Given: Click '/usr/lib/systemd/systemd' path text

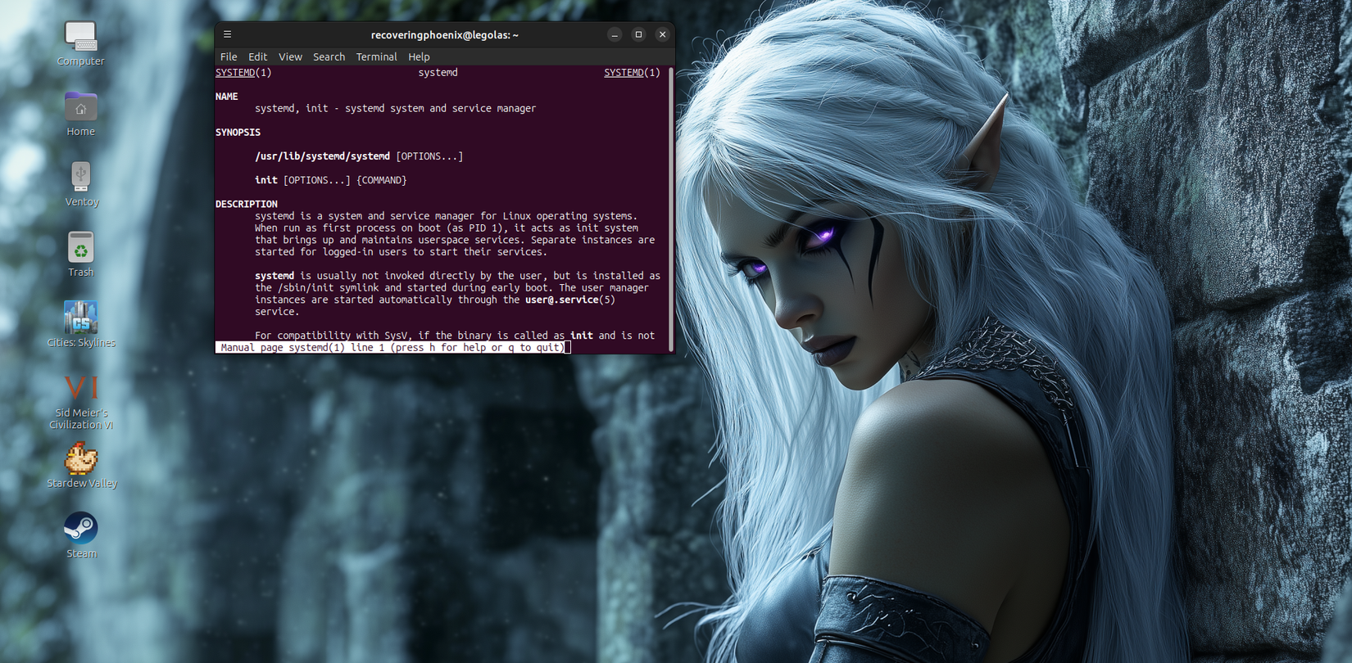Looking at the screenshot, I should pyautogui.click(x=322, y=156).
